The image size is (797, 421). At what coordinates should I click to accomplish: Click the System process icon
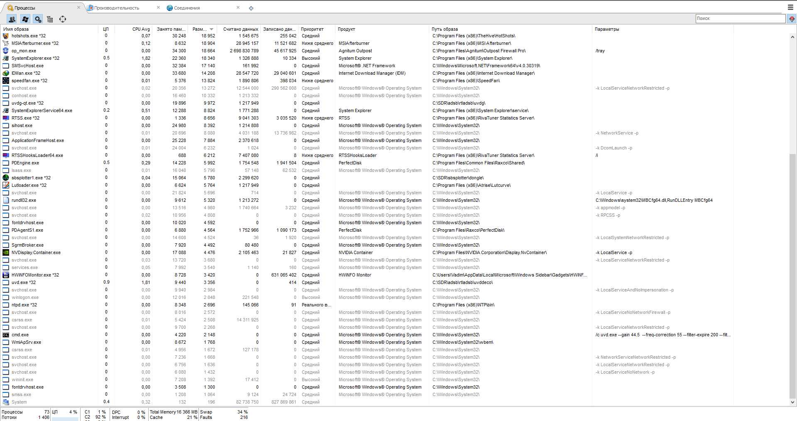coord(6,402)
